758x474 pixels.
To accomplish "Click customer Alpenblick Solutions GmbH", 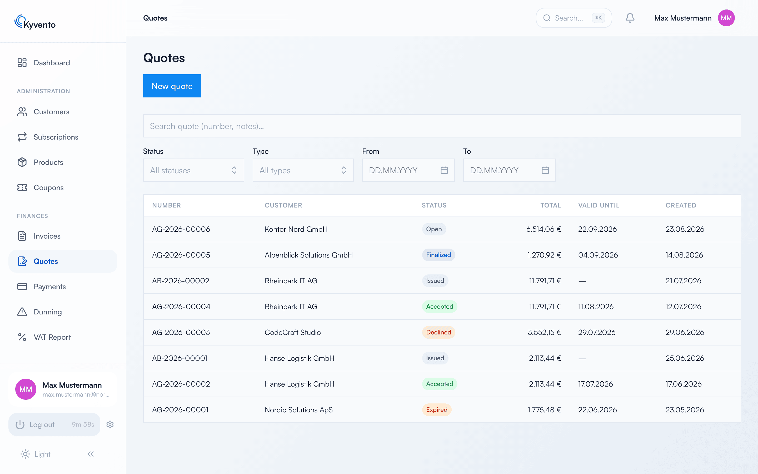I will 308,255.
